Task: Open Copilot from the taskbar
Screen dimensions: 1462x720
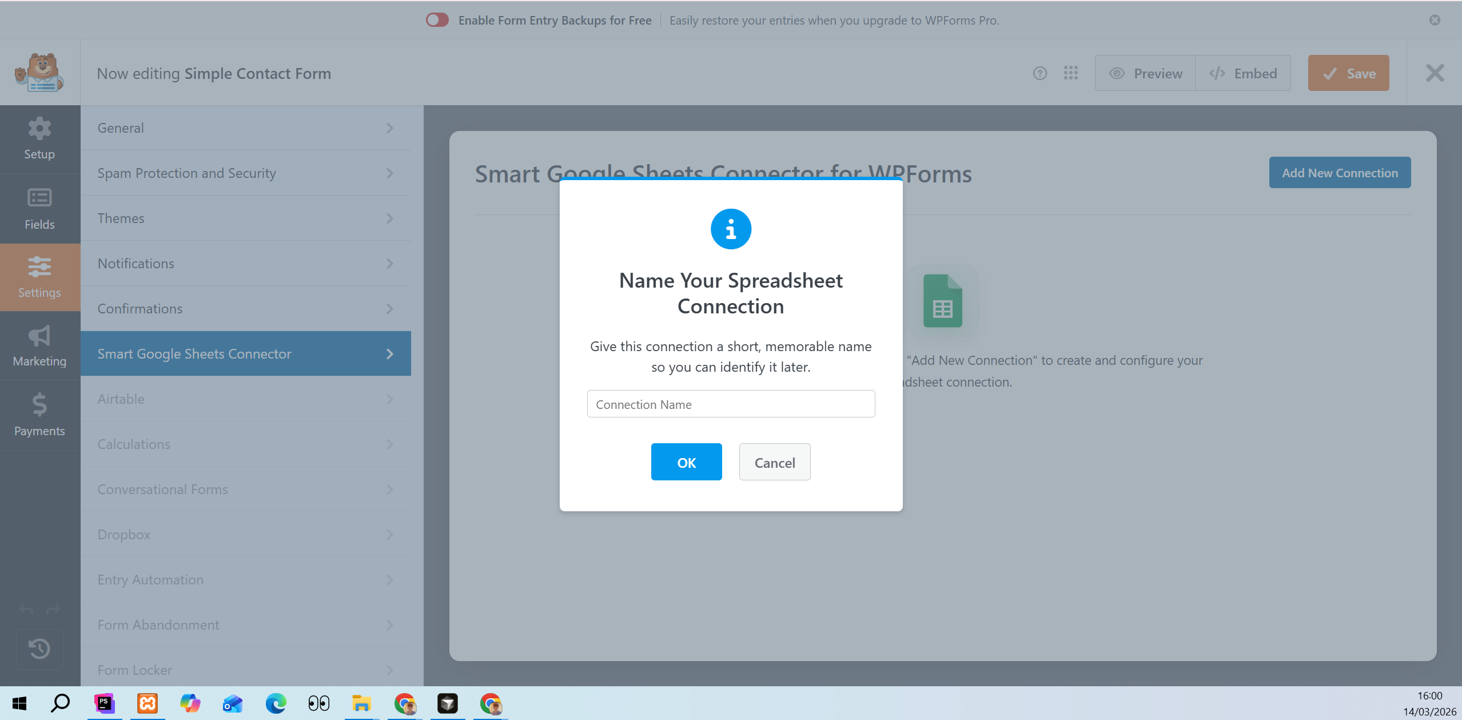Action: [x=190, y=703]
